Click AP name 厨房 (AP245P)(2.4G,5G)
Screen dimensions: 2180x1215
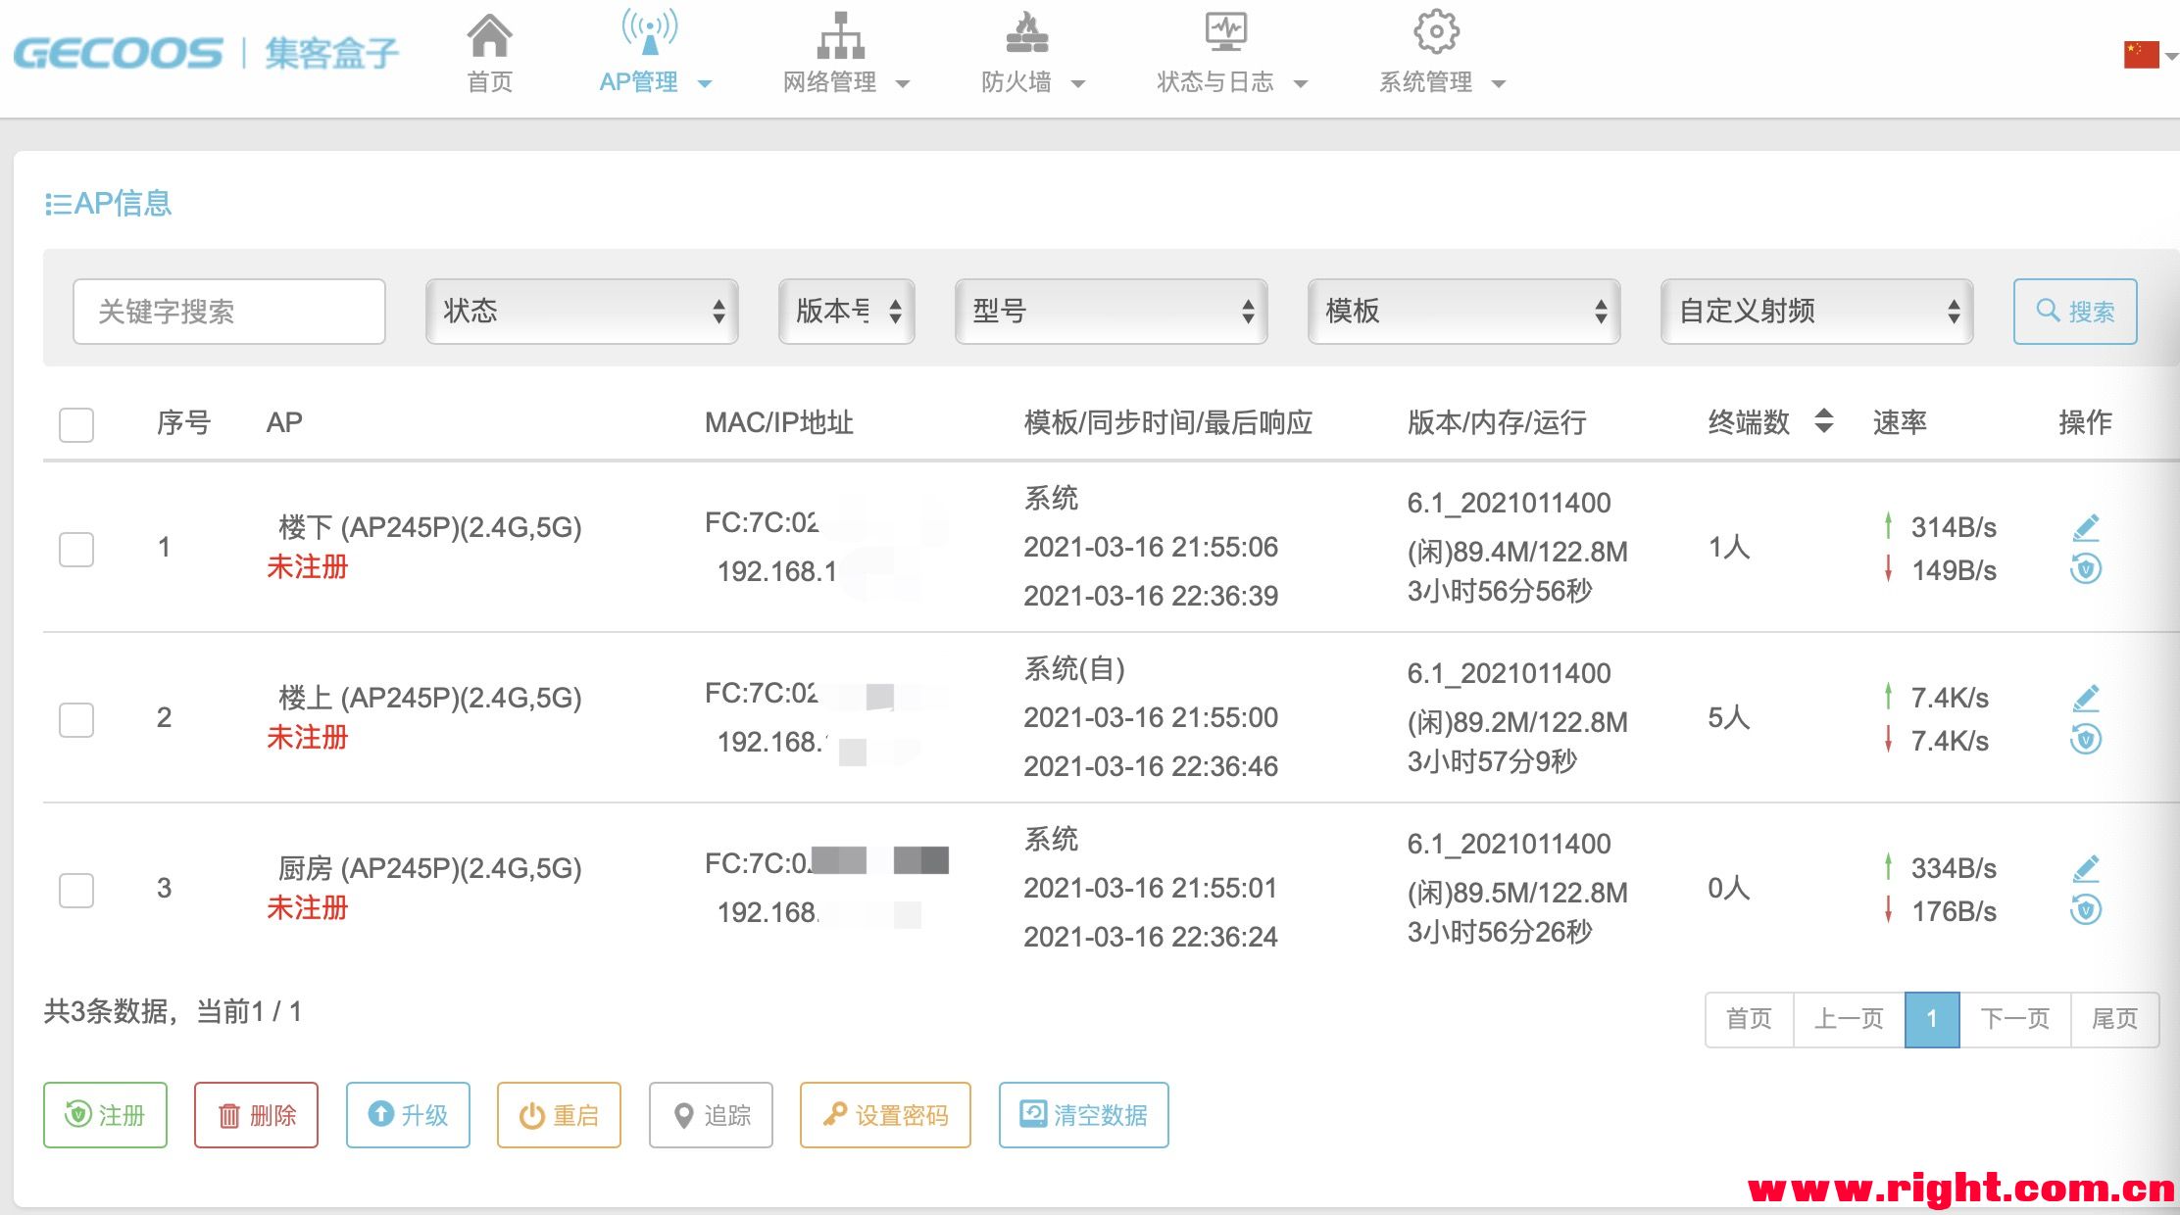point(429,868)
